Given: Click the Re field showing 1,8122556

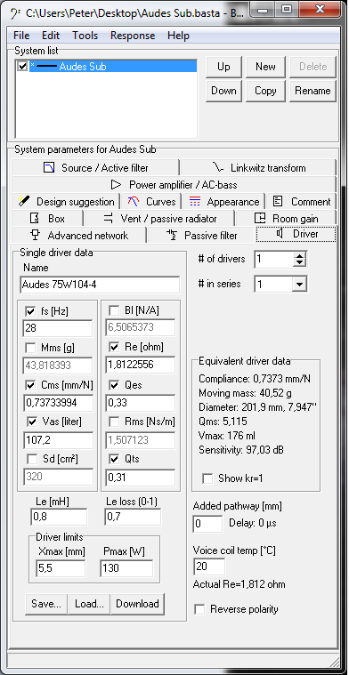Looking at the screenshot, I should tap(141, 365).
